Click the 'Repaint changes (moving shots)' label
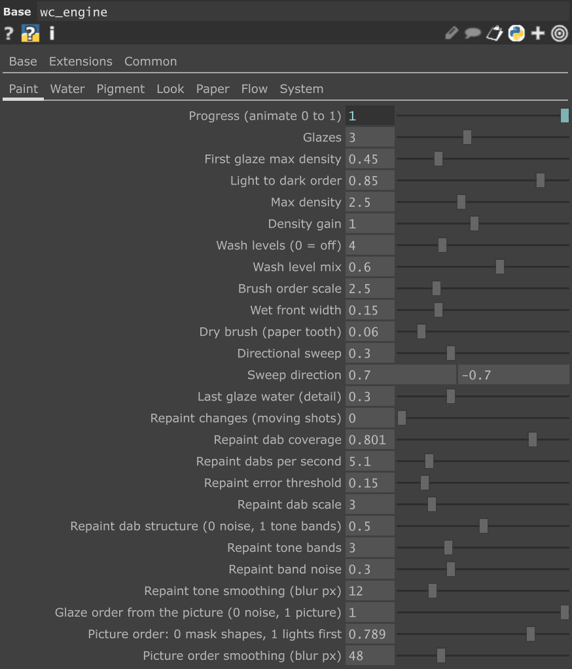 coord(245,418)
